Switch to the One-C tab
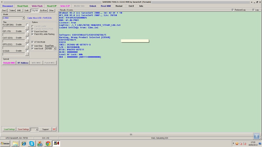 point(4,10)
